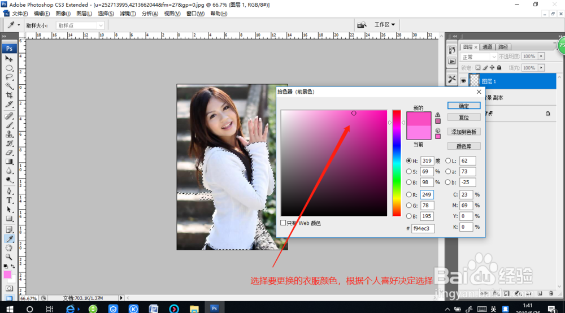Select the Healing Brush tool
This screenshot has height=313, width=565.
(x=9, y=116)
